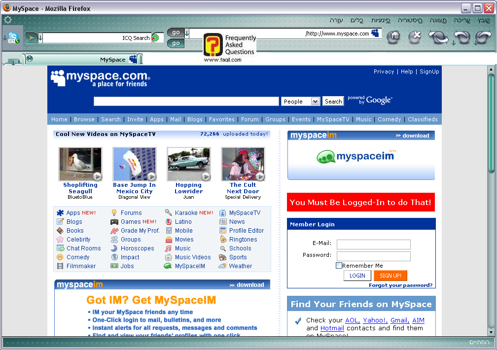Click the Horoscopes moon icon
497x350 pixels.
114,248
